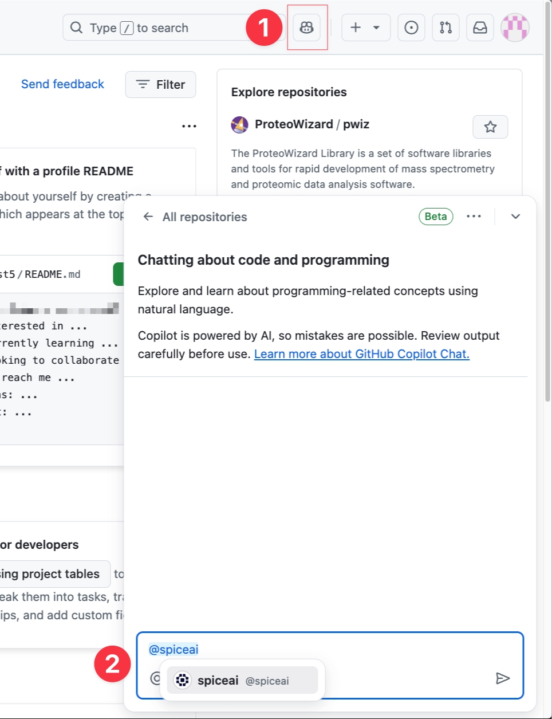Go back using All repositories arrow

(148, 217)
